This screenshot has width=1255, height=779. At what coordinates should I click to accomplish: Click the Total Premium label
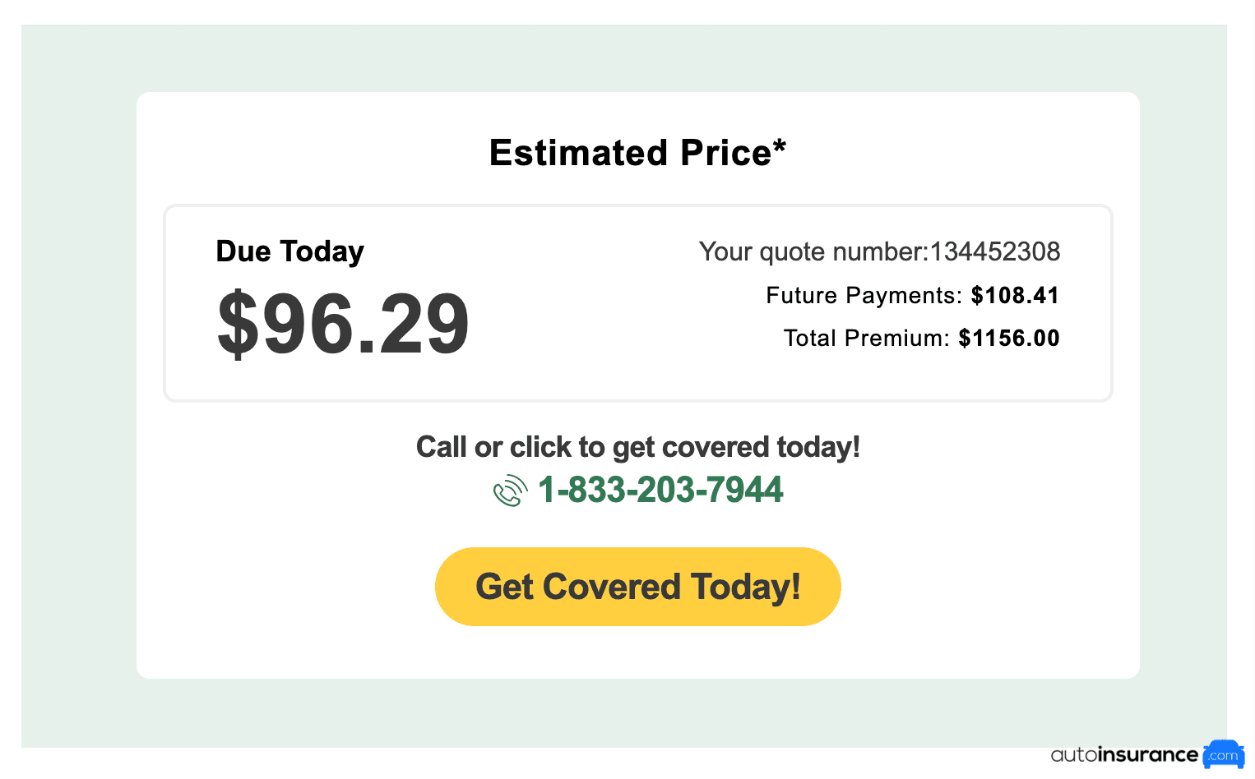pyautogui.click(x=867, y=339)
